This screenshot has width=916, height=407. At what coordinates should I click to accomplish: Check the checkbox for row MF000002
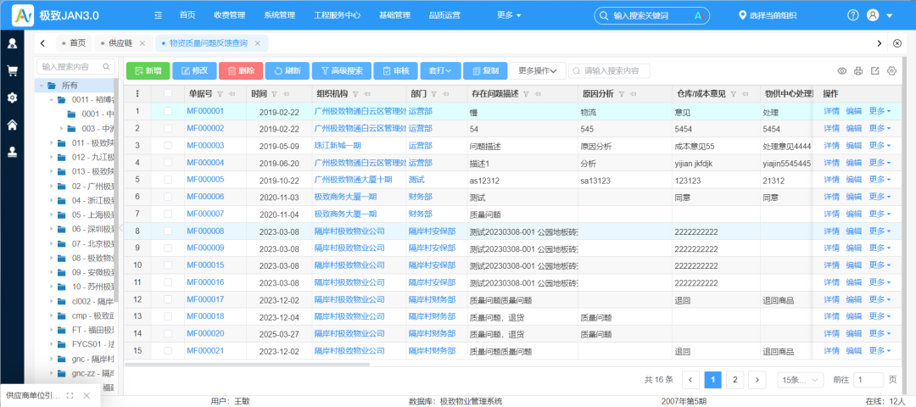[x=168, y=128]
